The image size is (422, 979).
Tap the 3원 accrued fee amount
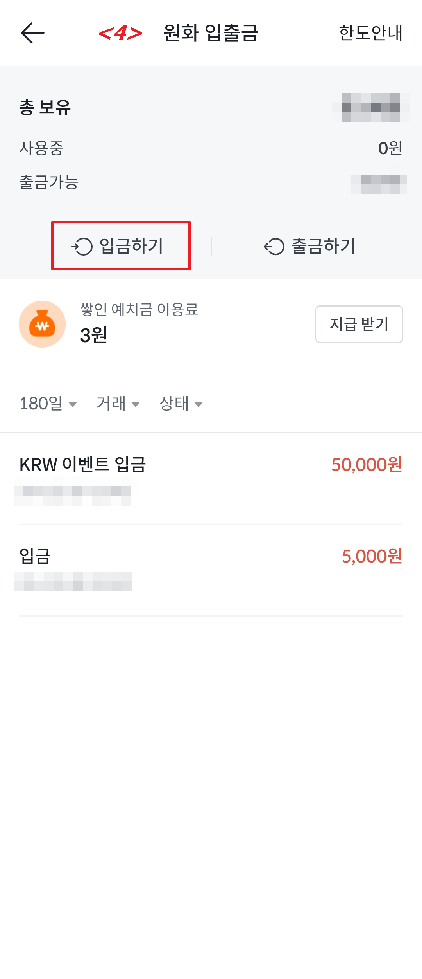(x=93, y=335)
